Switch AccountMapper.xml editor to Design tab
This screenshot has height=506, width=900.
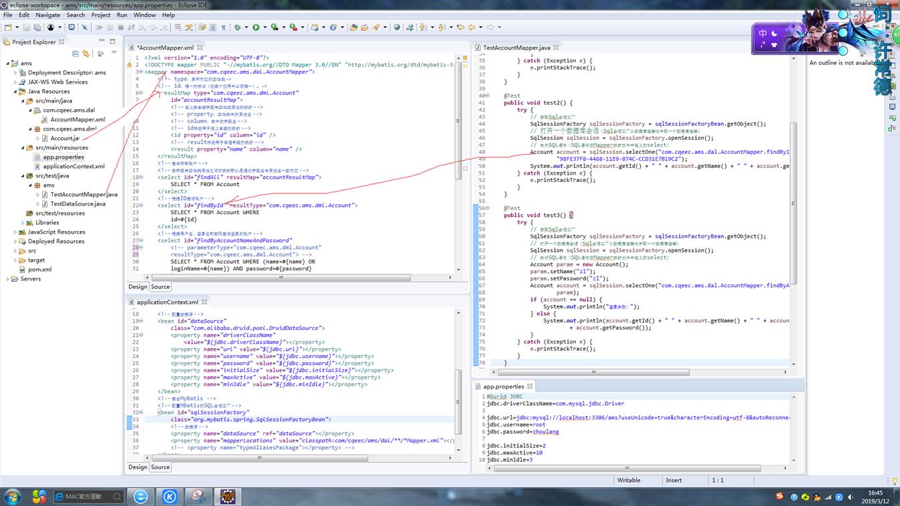pos(138,287)
